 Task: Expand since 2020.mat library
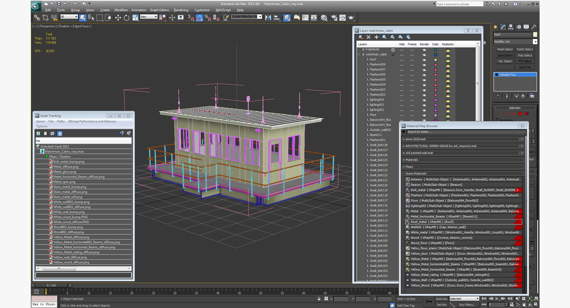coord(404,139)
